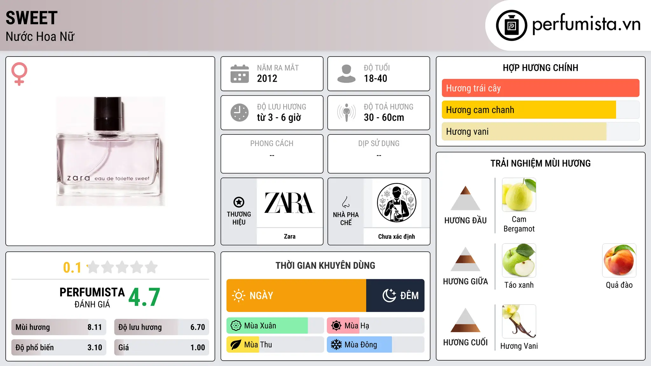This screenshot has height=366, width=651.
Task: Click the nose icon above Nhà pha chế
Action: click(x=346, y=202)
